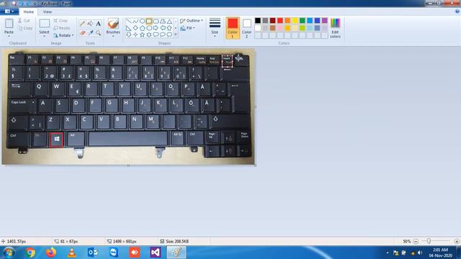
Task: Expand the Select dropdown arrow
Action: click(x=44, y=36)
